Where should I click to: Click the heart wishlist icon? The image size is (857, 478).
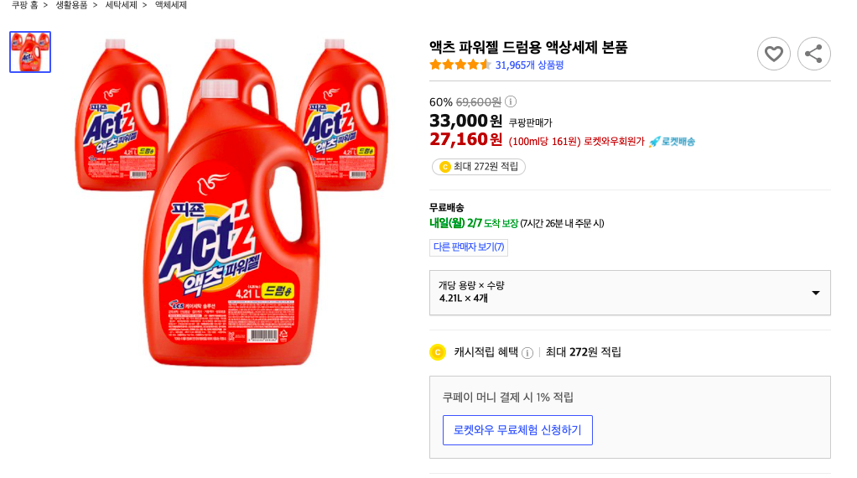773,54
